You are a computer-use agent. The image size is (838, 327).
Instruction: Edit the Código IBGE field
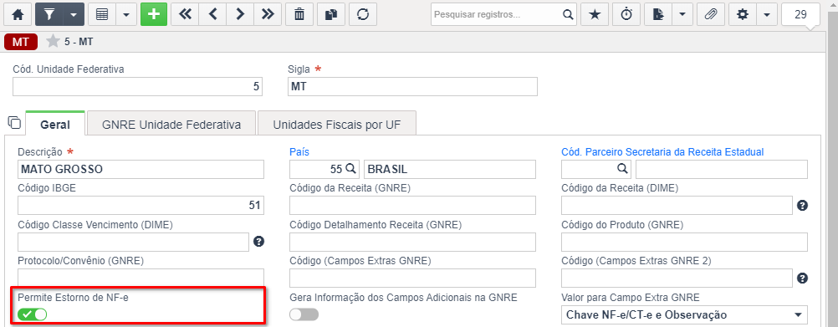pyautogui.click(x=141, y=205)
